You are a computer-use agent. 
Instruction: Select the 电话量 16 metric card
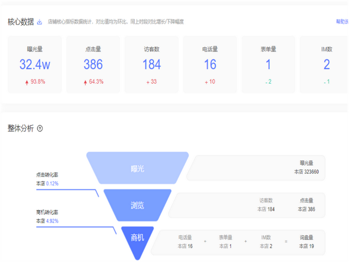click(210, 64)
